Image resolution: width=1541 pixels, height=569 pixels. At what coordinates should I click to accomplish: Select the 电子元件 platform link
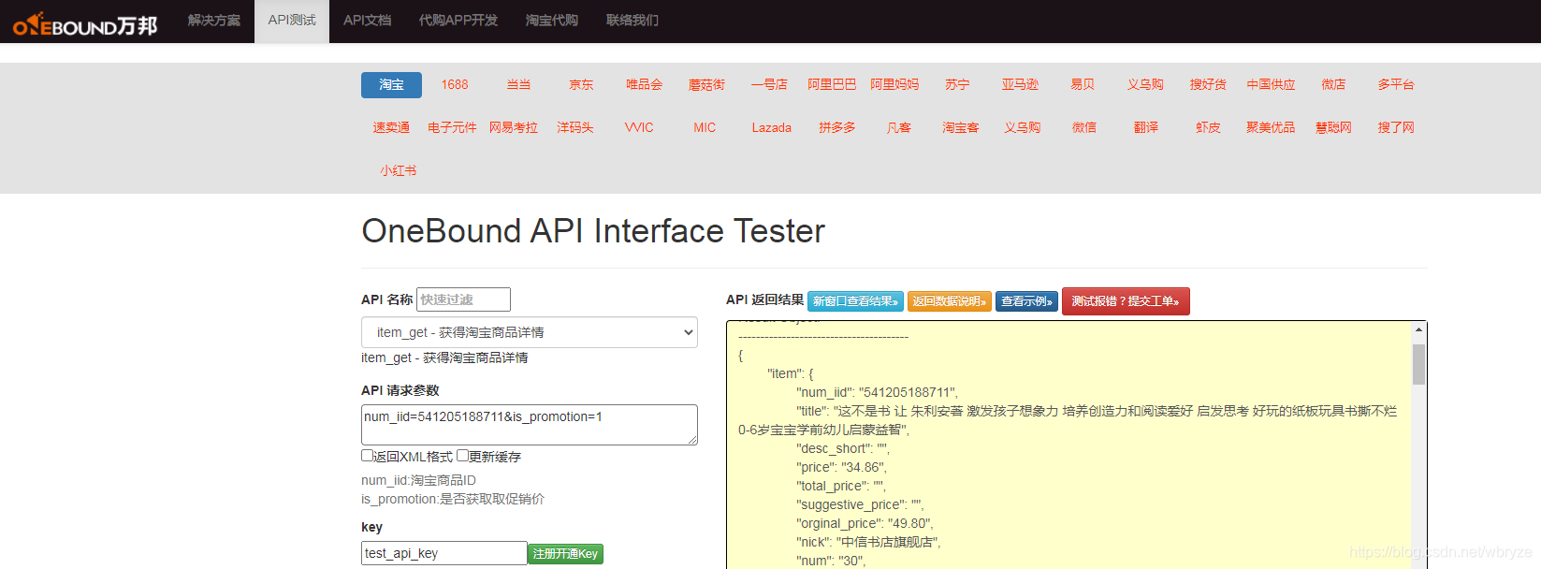[x=452, y=128]
